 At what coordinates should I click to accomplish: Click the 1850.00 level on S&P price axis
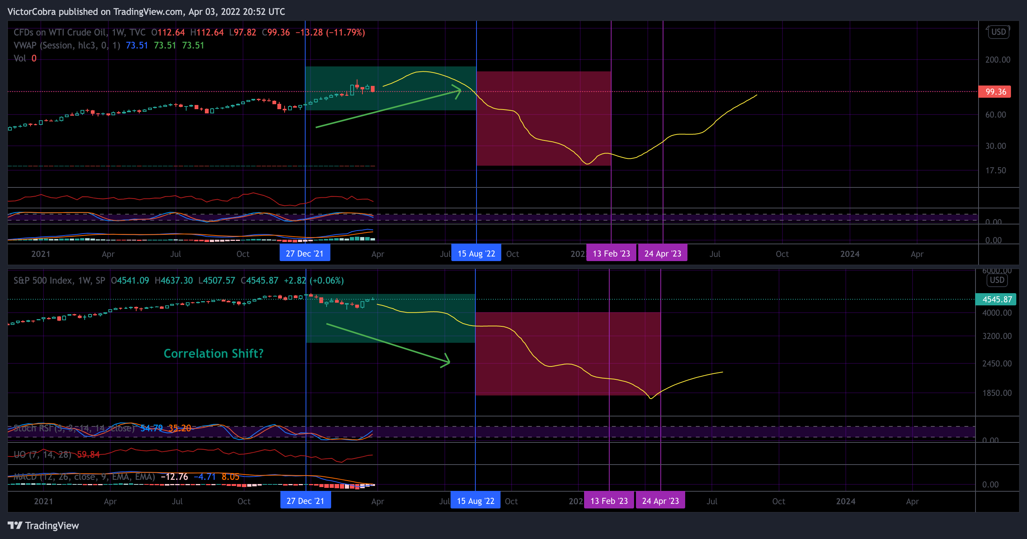[x=997, y=393]
